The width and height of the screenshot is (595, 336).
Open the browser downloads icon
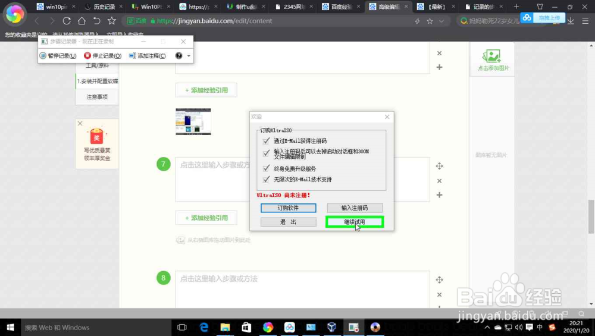pos(571,21)
